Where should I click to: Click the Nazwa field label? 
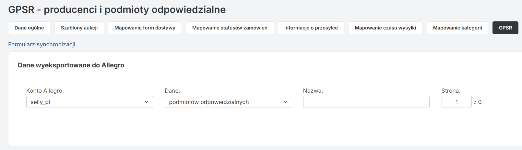(x=313, y=91)
